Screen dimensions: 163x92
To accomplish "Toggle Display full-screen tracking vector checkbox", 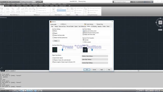I will pos(83,33).
